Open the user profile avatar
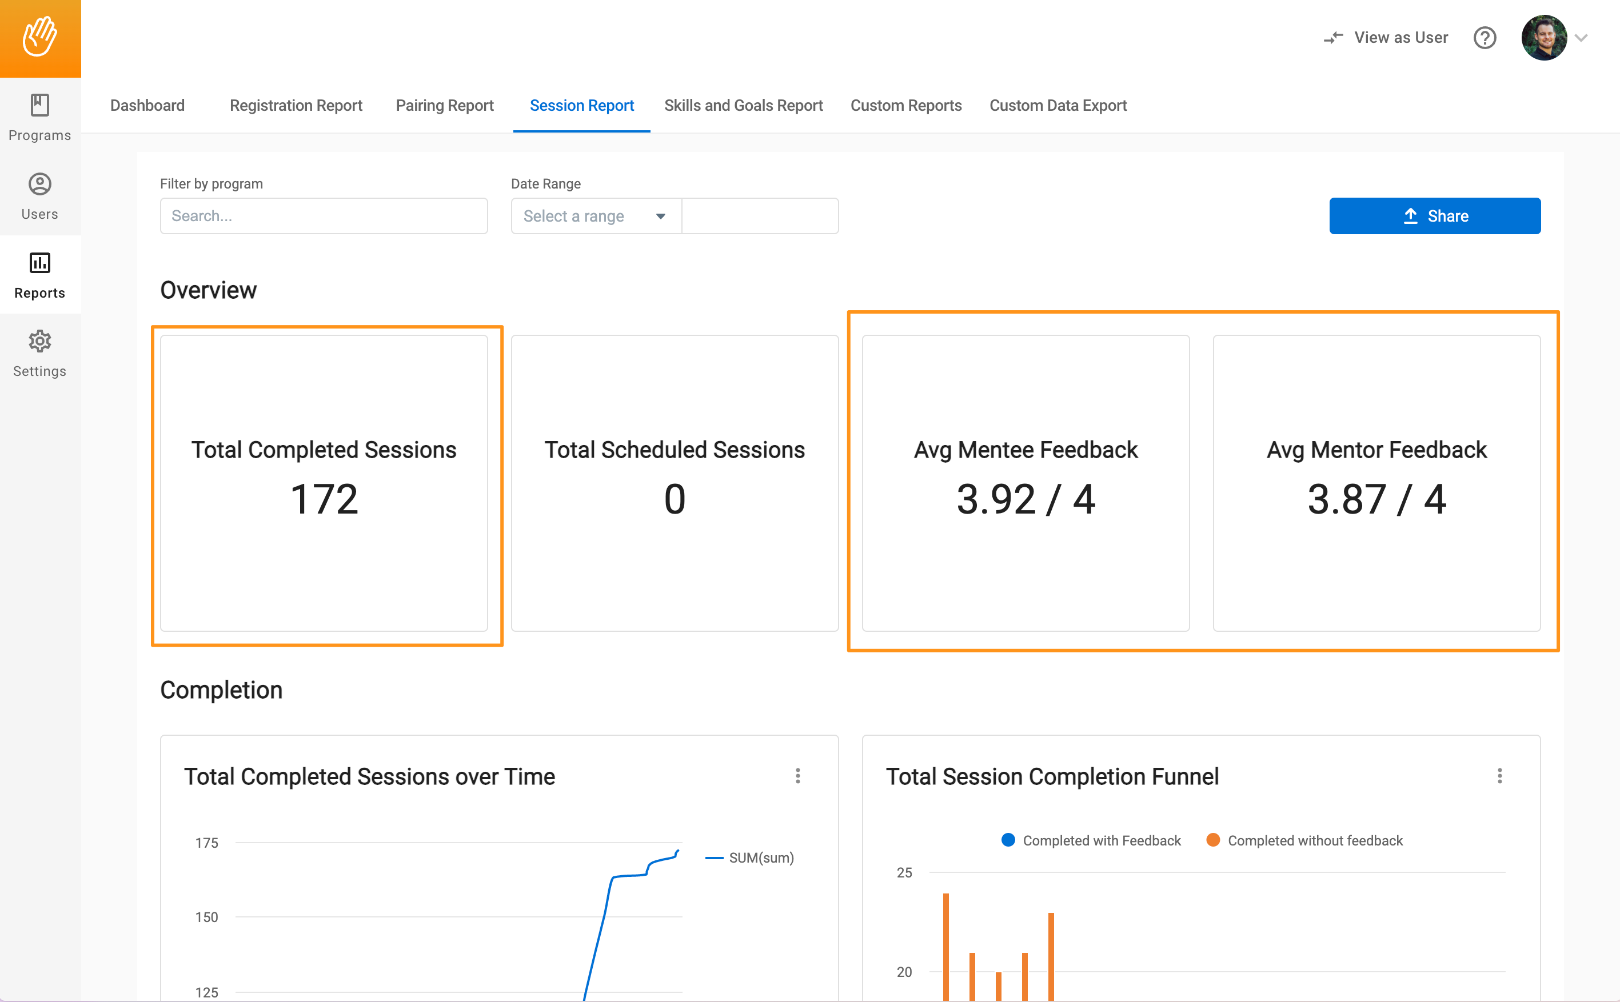The height and width of the screenshot is (1002, 1620). click(x=1544, y=38)
